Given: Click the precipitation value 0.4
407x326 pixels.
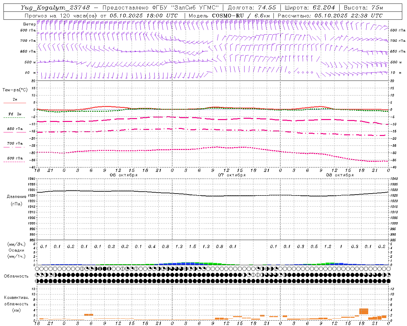Looking at the screenshot, I should coord(152,247).
